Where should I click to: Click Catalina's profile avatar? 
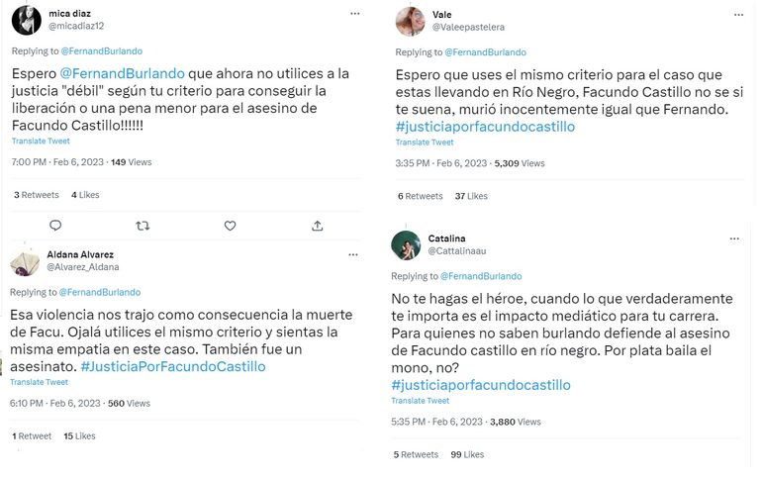pos(406,245)
